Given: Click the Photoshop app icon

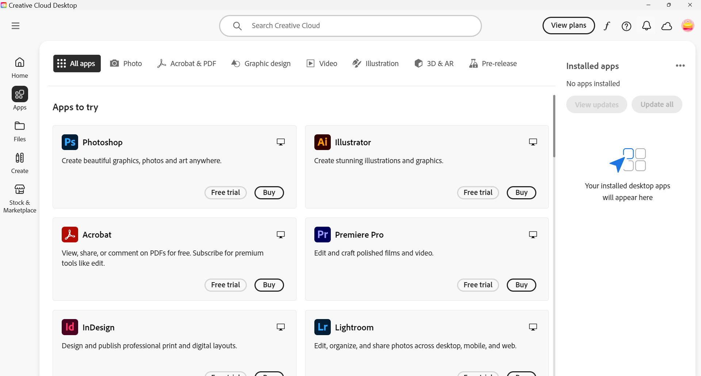Looking at the screenshot, I should click(x=70, y=142).
